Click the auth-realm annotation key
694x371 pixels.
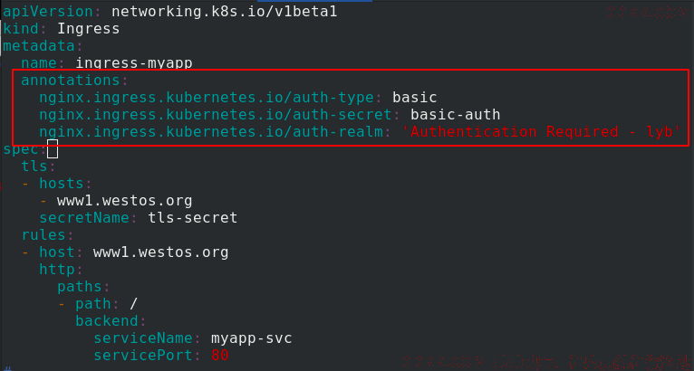click(211, 132)
